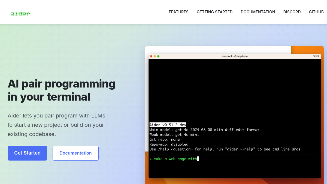This screenshot has width=327, height=184.
Task: Click the "AI pair programming" headline
Action: click(x=62, y=90)
